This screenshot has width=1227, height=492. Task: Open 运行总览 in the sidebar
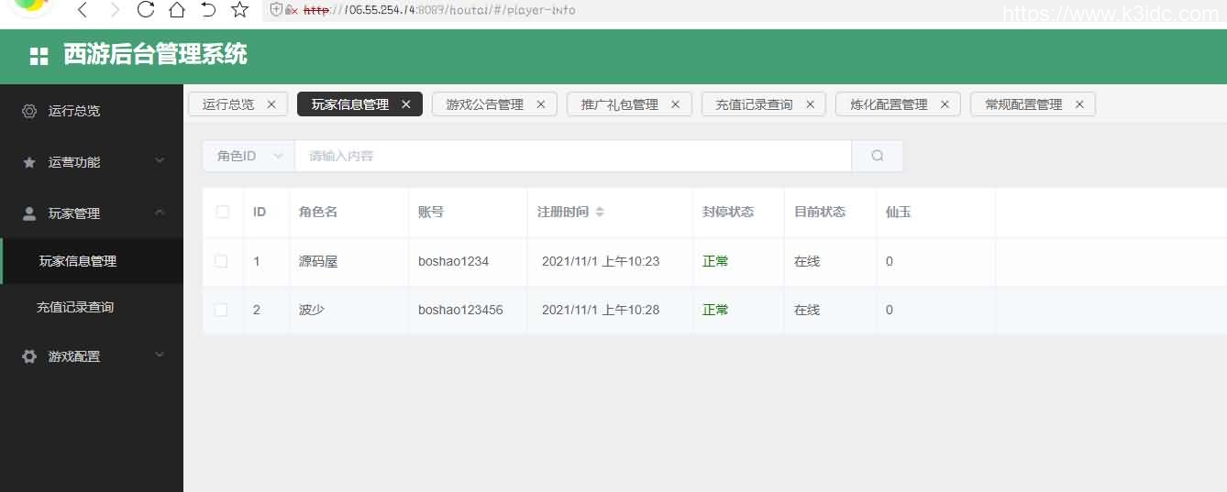point(92,111)
